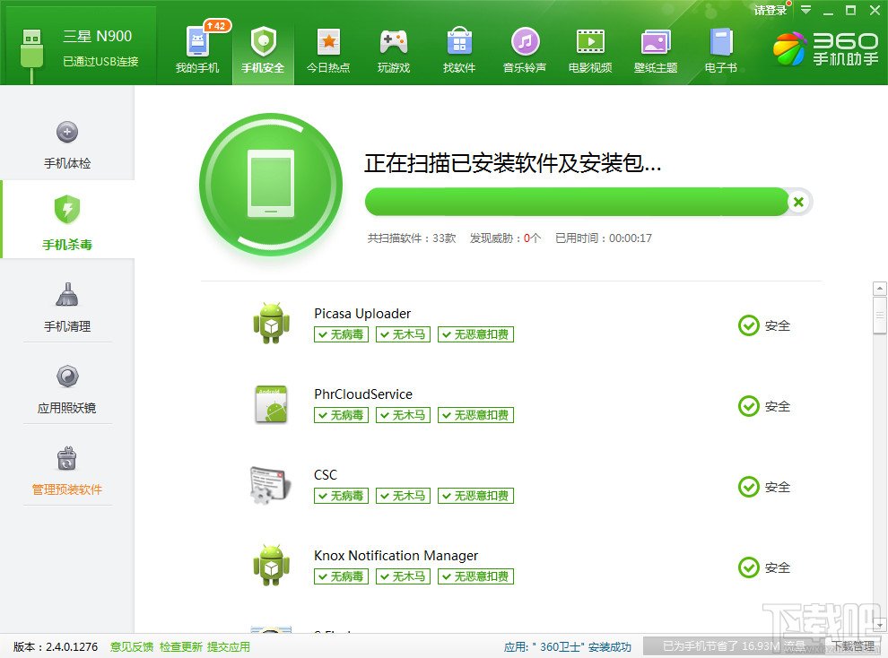This screenshot has height=658, width=888.
Task: Select 手机安全 shield icon
Action: [x=263, y=42]
